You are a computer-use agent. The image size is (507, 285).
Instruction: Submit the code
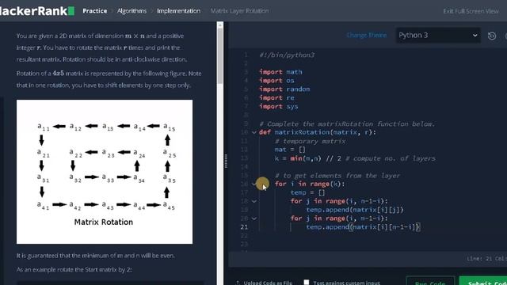tap(483, 281)
